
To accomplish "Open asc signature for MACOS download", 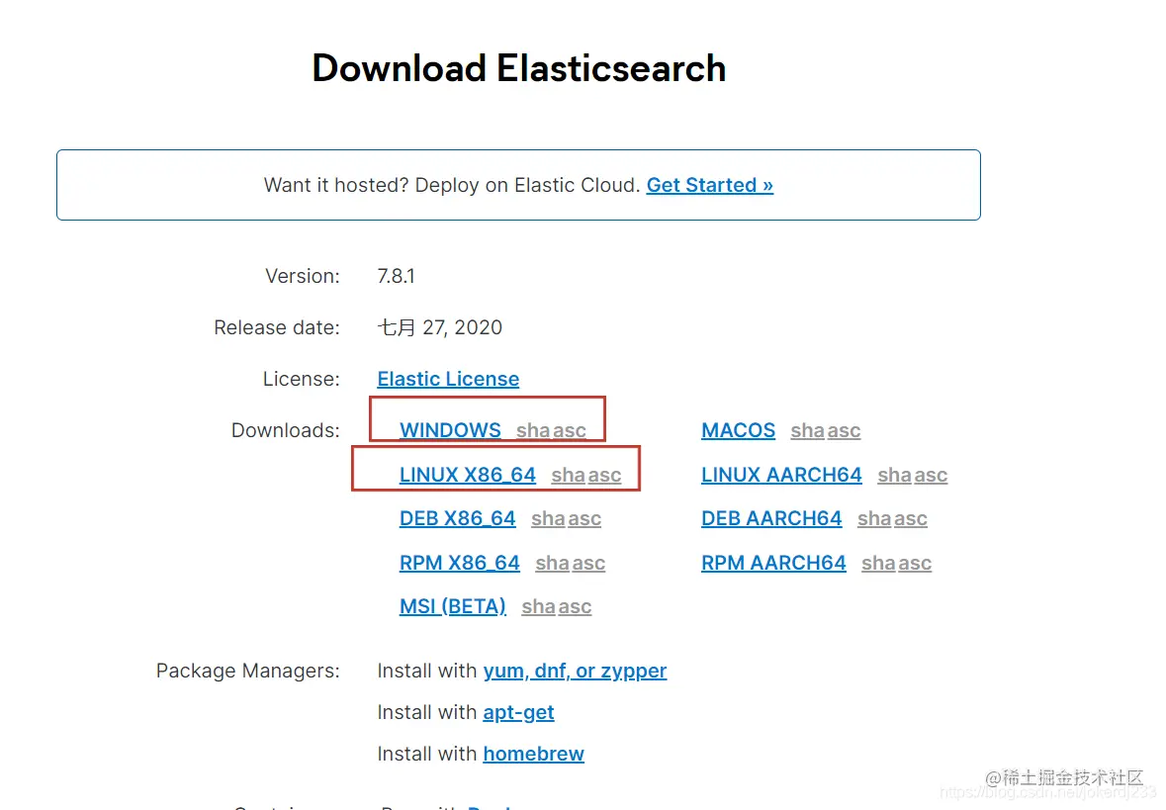I will 844,430.
